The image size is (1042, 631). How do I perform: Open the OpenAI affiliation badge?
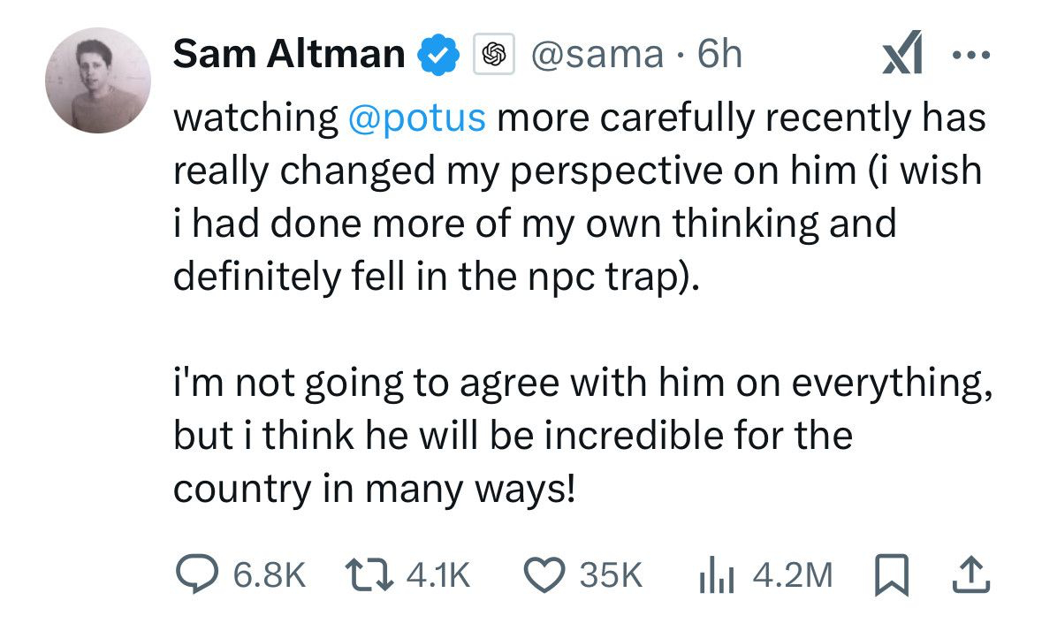[x=494, y=56]
